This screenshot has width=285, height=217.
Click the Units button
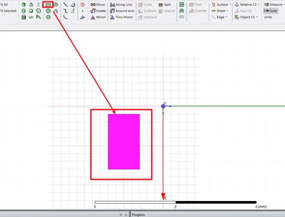coord(268,17)
